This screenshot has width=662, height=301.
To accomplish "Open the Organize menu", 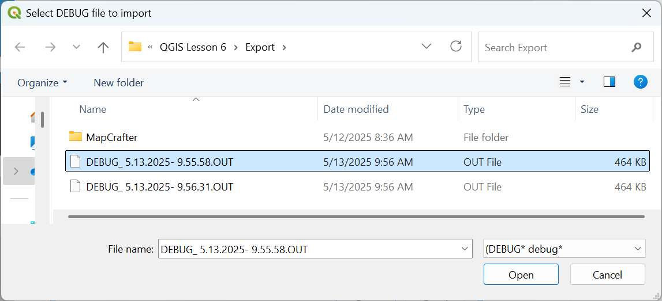I will 42,83.
